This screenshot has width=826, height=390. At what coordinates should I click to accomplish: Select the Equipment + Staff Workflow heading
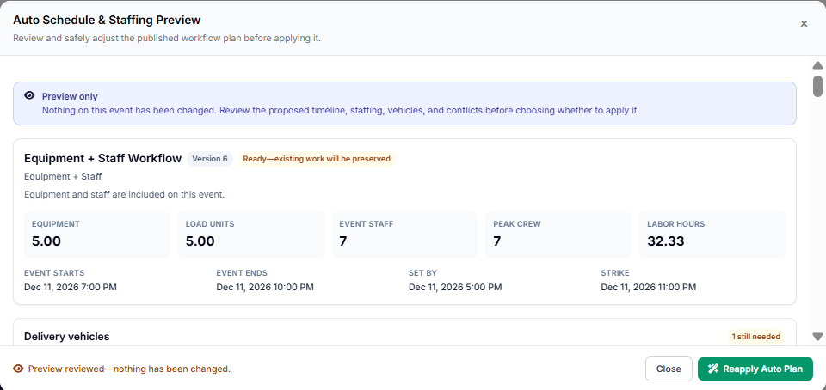click(102, 158)
